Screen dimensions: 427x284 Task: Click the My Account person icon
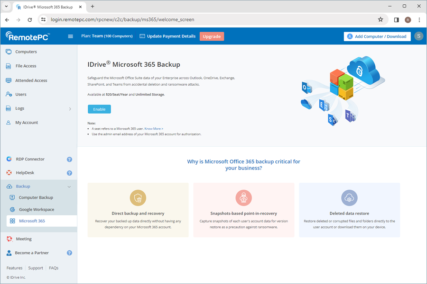pyautogui.click(x=9, y=123)
